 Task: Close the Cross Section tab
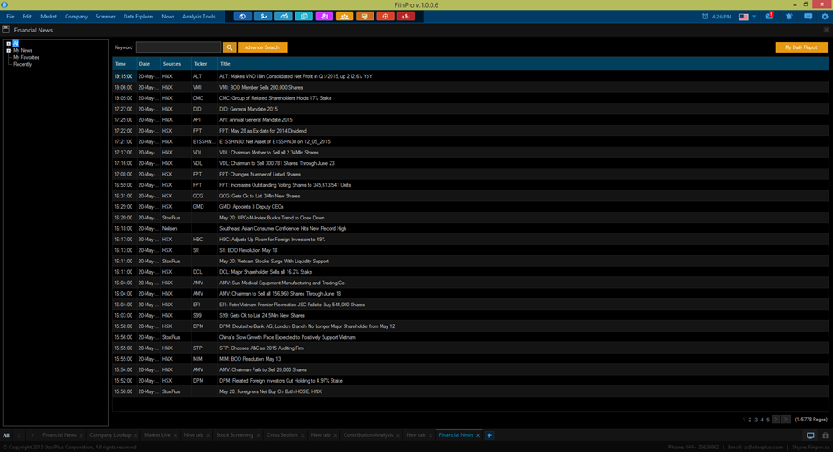pos(303,435)
